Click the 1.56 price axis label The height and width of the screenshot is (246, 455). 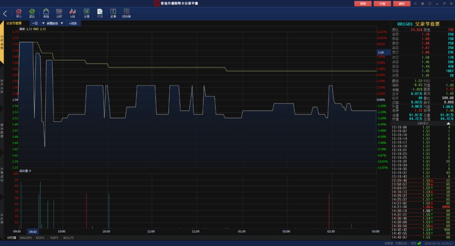[x=15, y=100]
